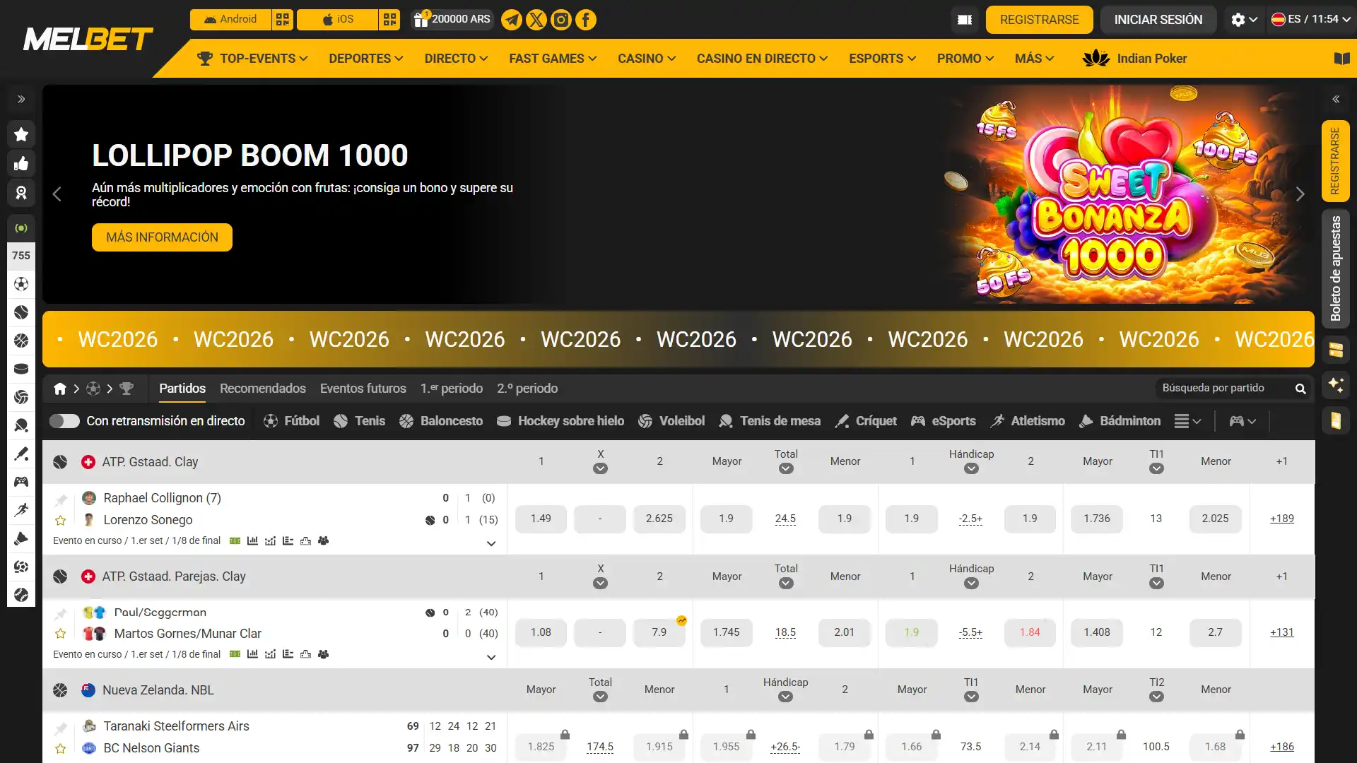Show Android QR code
This screenshot has height=763, width=1357.
tap(283, 20)
